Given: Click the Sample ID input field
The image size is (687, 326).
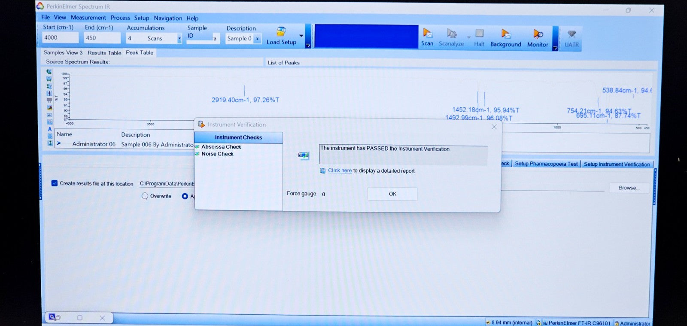Looking at the screenshot, I should click(203, 39).
